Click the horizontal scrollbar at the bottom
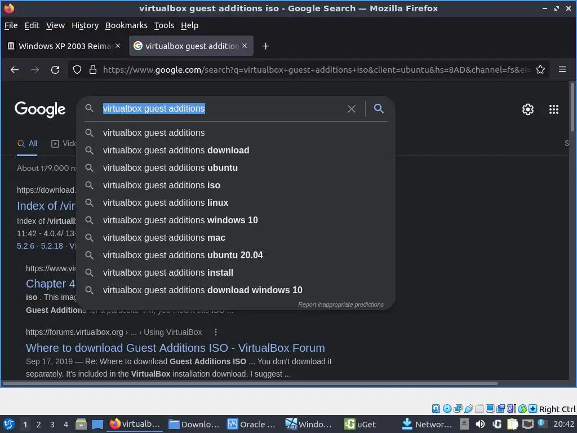This screenshot has height=433, width=577. (250, 383)
